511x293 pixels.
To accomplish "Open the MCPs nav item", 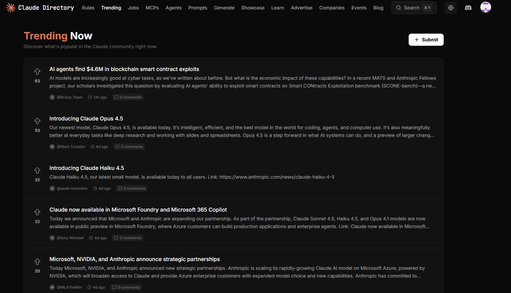I will [152, 8].
